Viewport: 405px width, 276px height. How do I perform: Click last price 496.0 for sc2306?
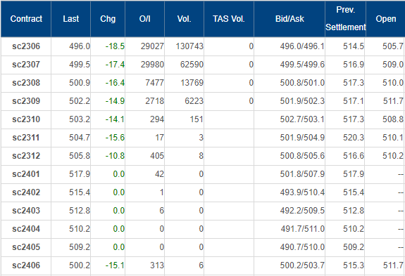click(80, 46)
